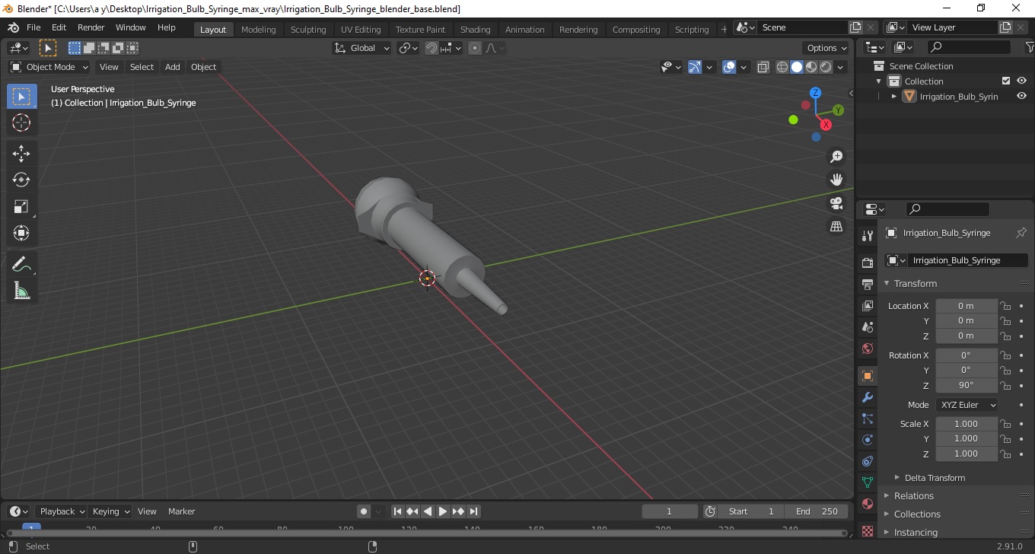Hide Collection with its eye icon
This screenshot has height=554, width=1035.
point(1021,81)
